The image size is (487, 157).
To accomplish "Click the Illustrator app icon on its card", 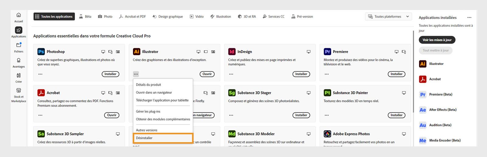I will (137, 52).
